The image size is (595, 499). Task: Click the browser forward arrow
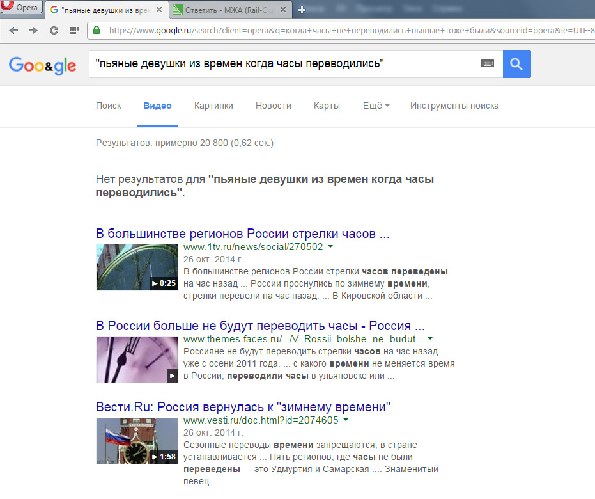pyautogui.click(x=33, y=30)
